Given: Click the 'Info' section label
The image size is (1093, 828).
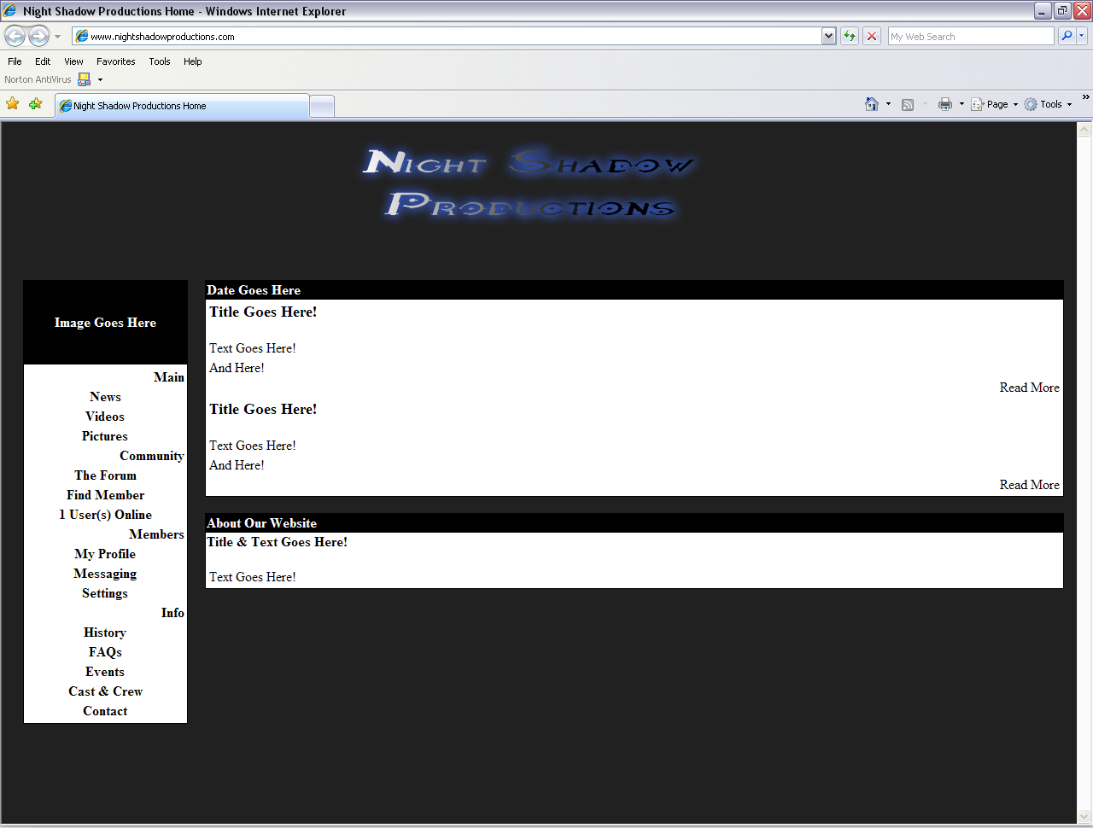Looking at the screenshot, I should [x=172, y=613].
